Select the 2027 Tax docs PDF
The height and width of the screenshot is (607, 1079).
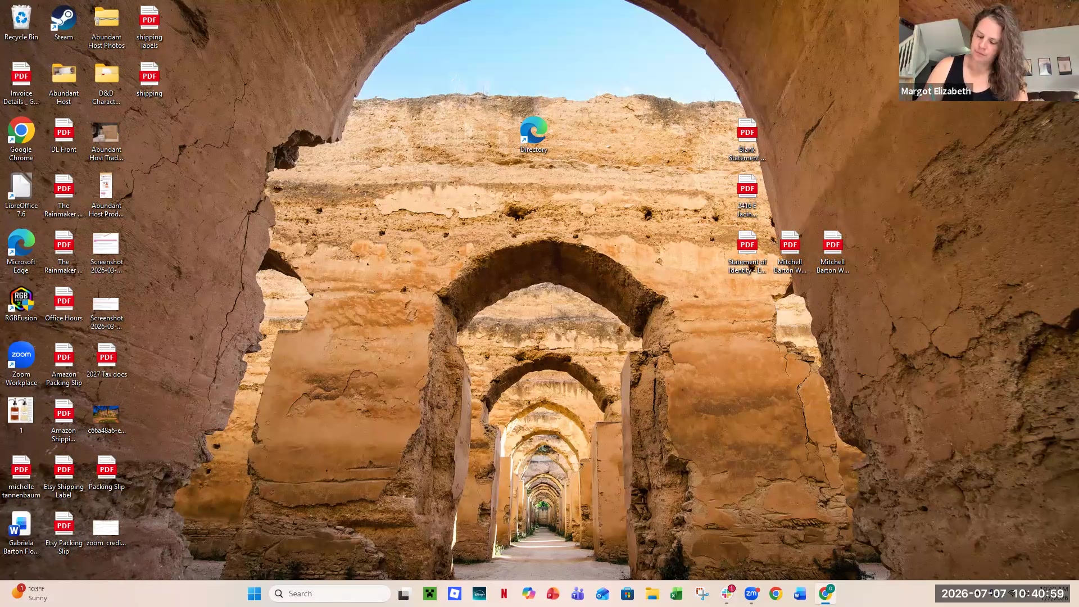click(106, 361)
